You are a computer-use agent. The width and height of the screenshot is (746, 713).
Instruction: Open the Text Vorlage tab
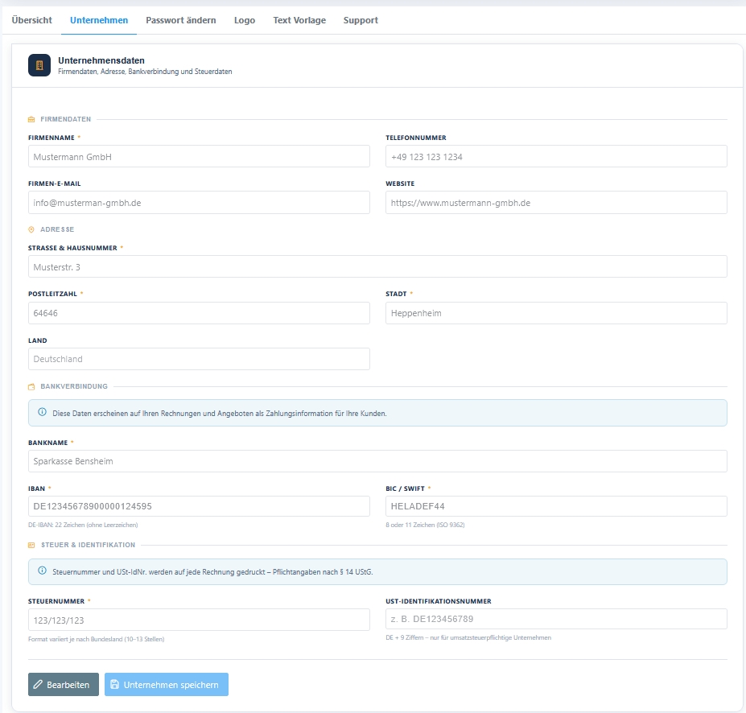point(299,20)
